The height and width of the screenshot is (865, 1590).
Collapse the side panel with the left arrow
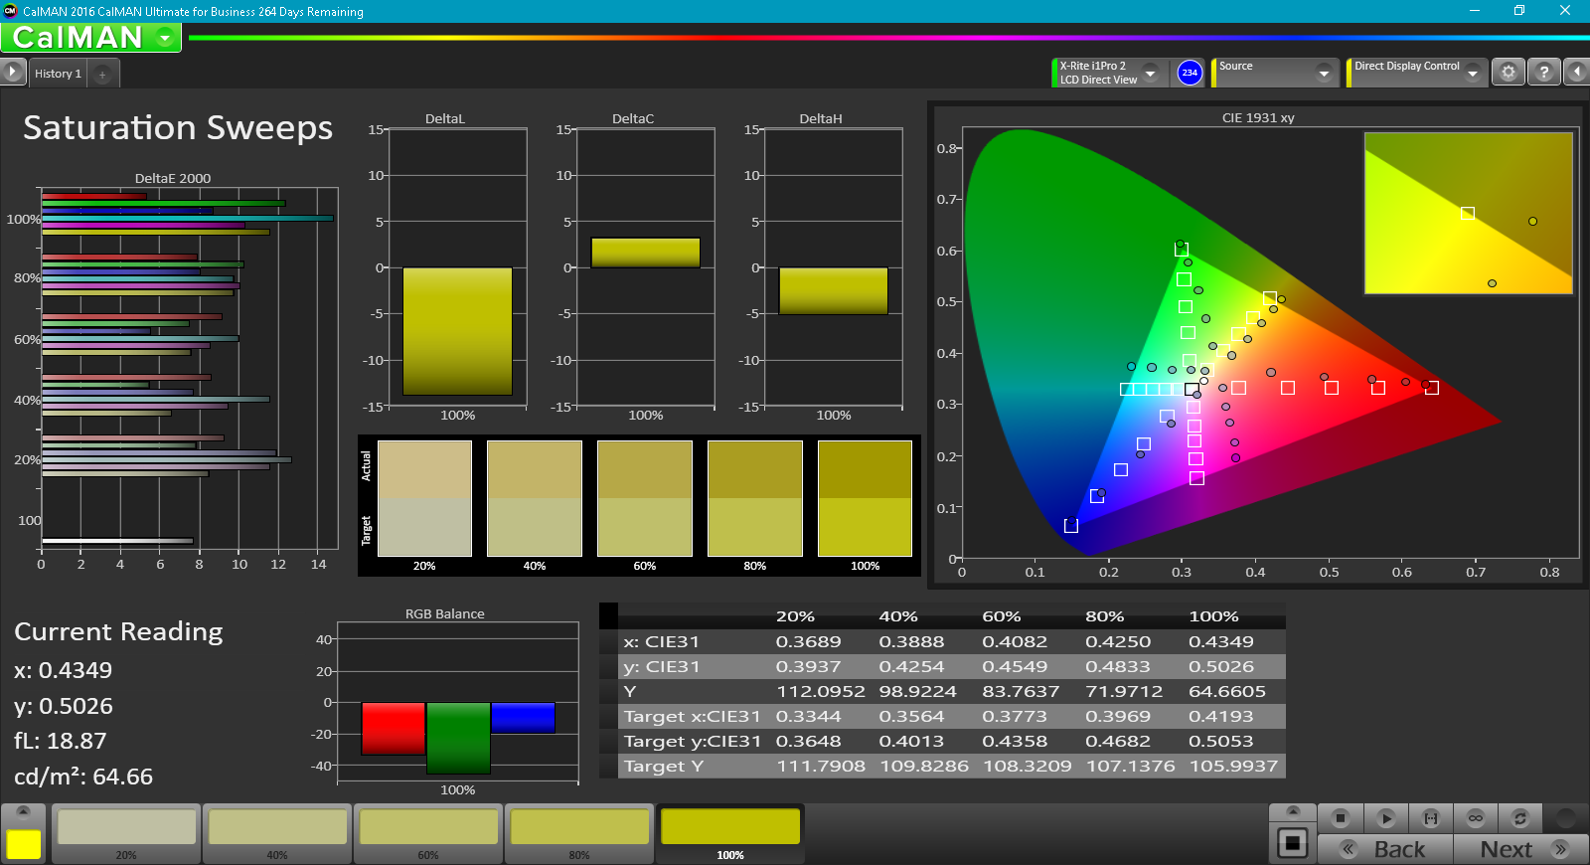tap(1576, 73)
